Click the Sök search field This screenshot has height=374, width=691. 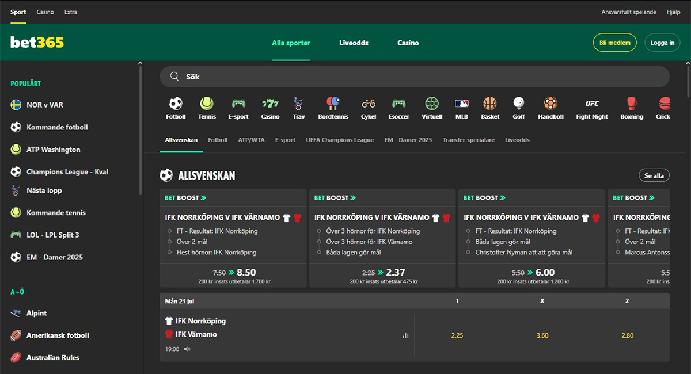coord(415,77)
